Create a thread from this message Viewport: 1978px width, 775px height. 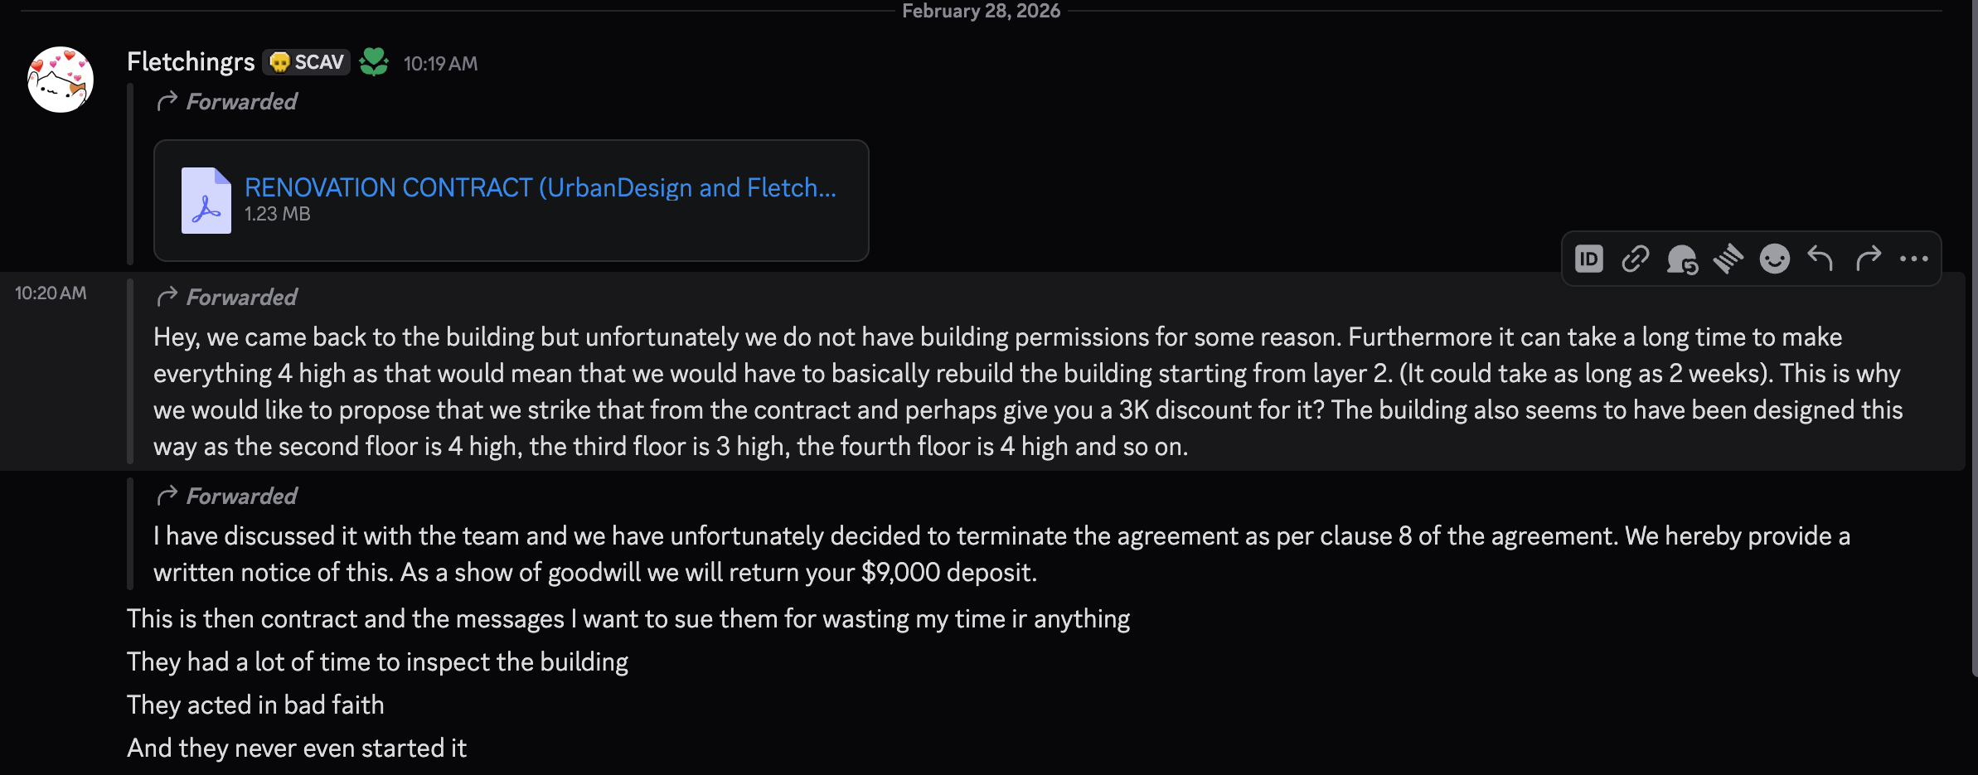pos(1685,259)
